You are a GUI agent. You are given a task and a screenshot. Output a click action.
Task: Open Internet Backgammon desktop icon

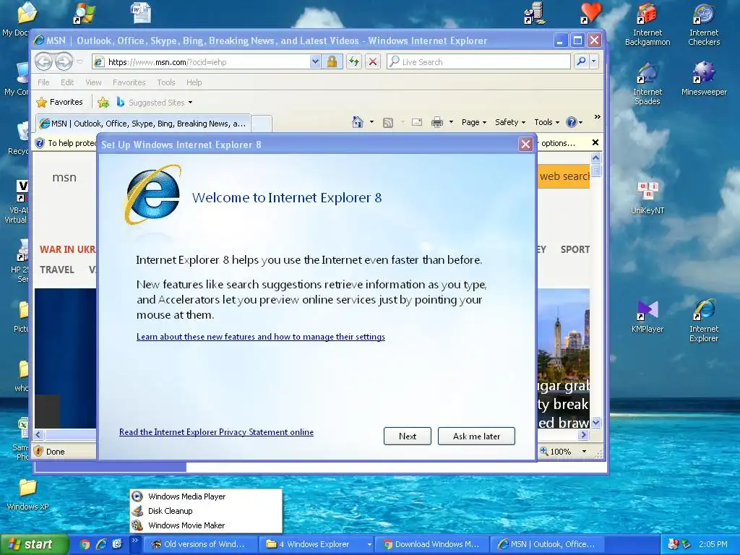[647, 25]
